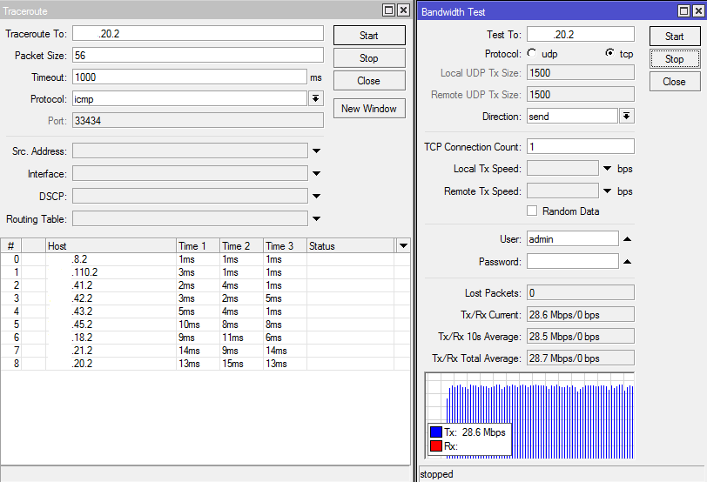This screenshot has width=707, height=482.
Task: Click the Test To address field
Action: tap(581, 34)
